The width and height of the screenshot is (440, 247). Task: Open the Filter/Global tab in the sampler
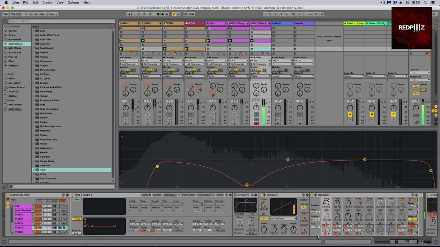187,195
